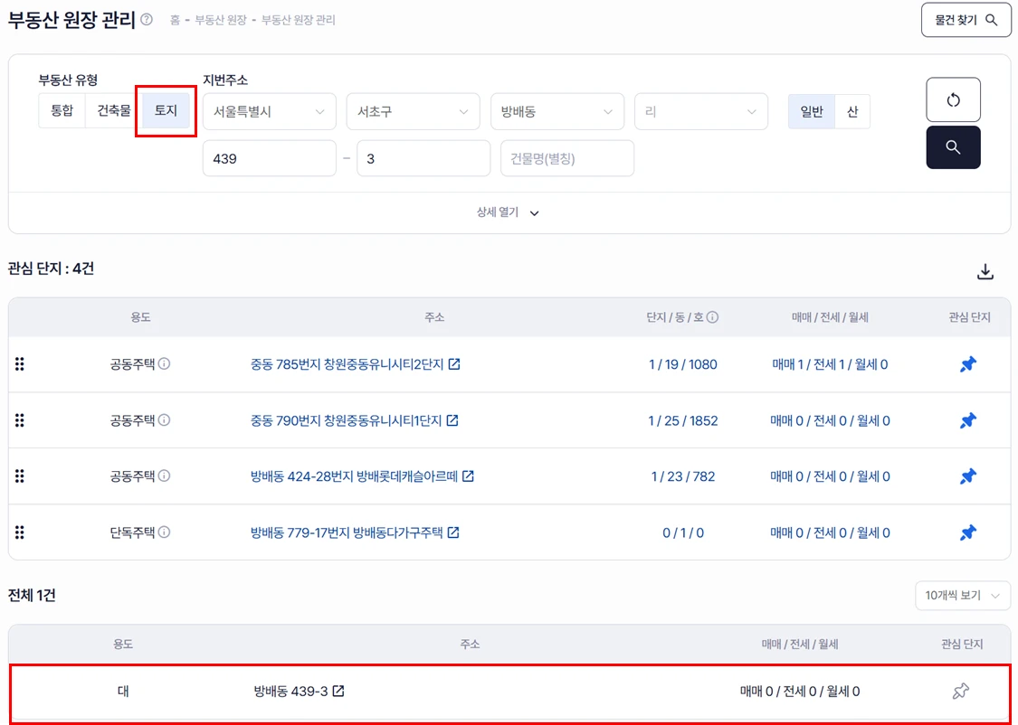Select the 통합 property type tab

[62, 111]
